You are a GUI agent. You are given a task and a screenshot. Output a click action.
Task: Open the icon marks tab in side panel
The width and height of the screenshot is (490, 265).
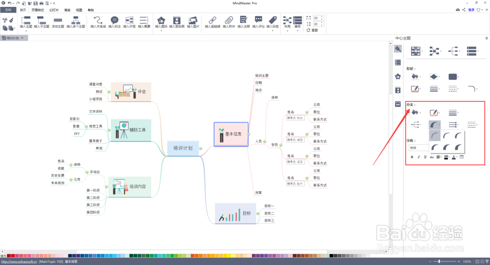[398, 76]
